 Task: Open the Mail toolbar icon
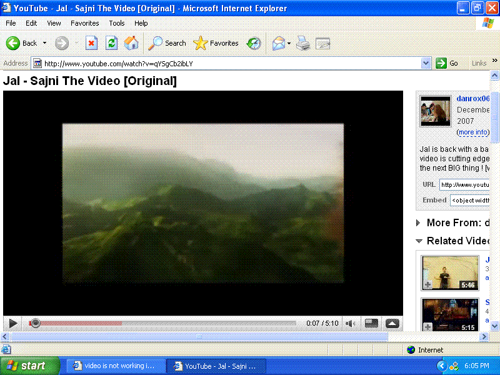coord(278,43)
